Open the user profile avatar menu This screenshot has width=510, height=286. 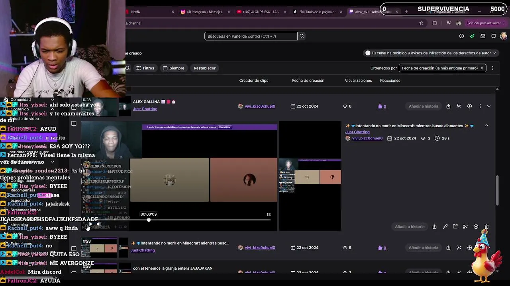[504, 36]
